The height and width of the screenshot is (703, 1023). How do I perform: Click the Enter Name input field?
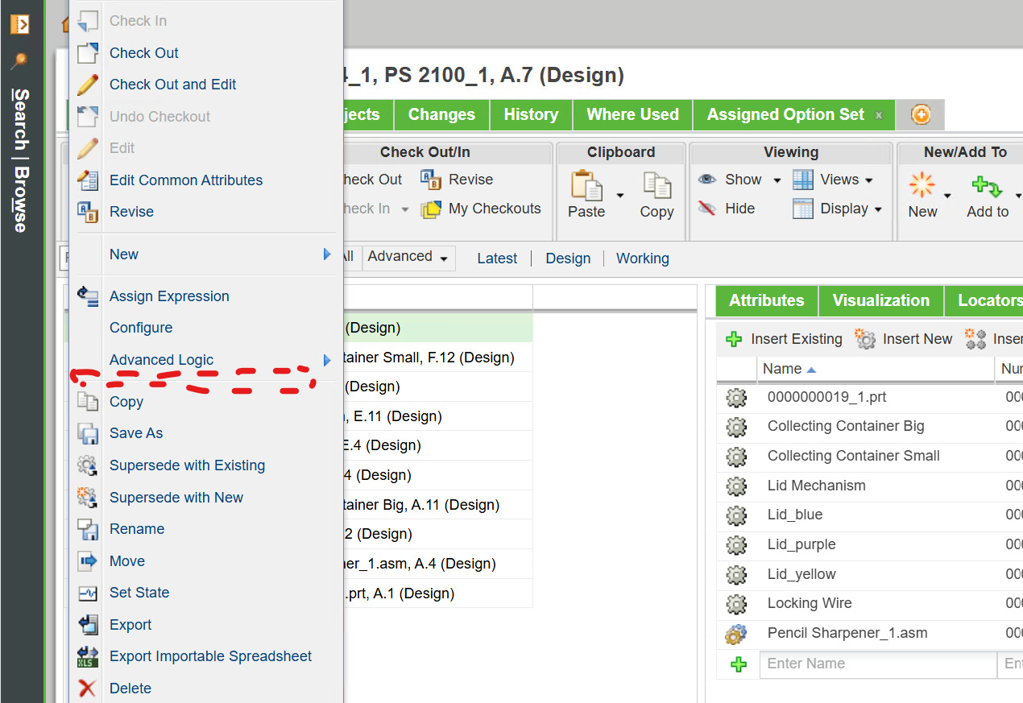point(878,664)
